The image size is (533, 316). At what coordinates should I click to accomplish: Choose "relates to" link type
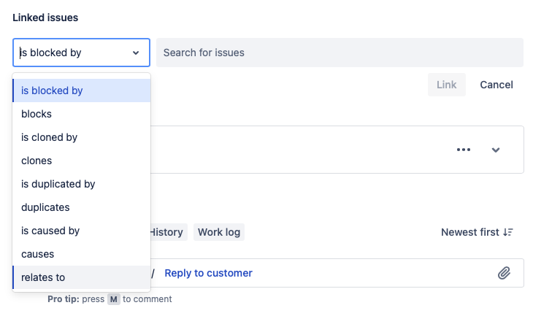point(81,277)
